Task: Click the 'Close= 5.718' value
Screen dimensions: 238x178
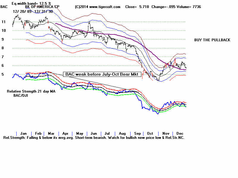Action: (x=137, y=7)
